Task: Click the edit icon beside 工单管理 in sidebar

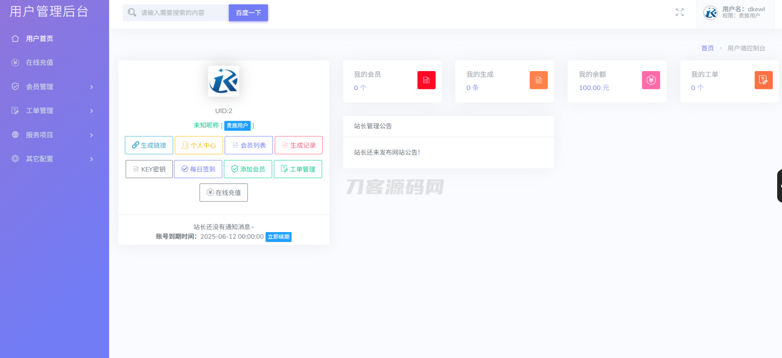Action: [15, 111]
